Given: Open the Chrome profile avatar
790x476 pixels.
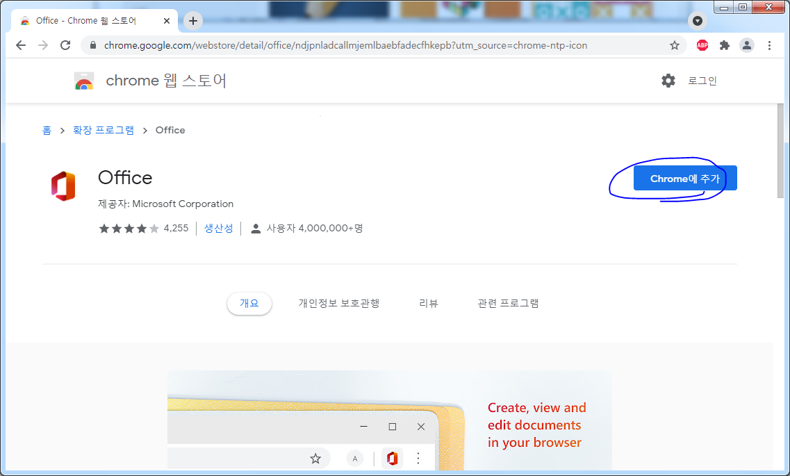Looking at the screenshot, I should point(747,45).
